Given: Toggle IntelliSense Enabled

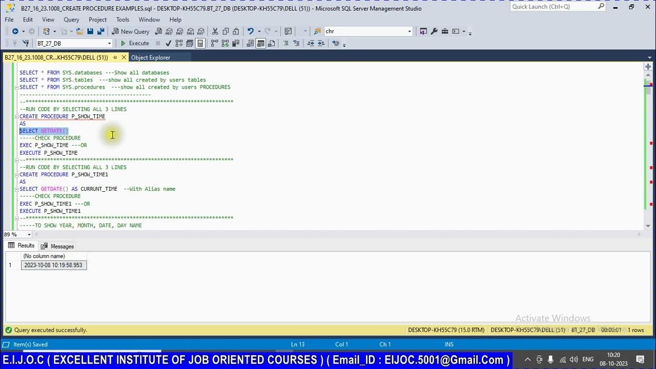Looking at the screenshot, I should click(x=200, y=44).
